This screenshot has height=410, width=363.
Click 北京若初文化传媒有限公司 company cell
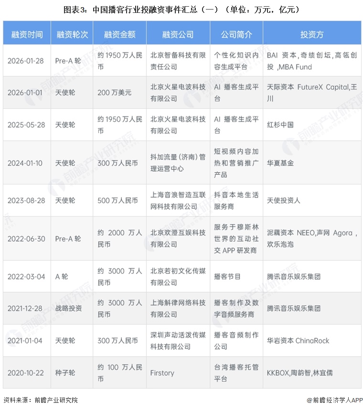coord(178,277)
